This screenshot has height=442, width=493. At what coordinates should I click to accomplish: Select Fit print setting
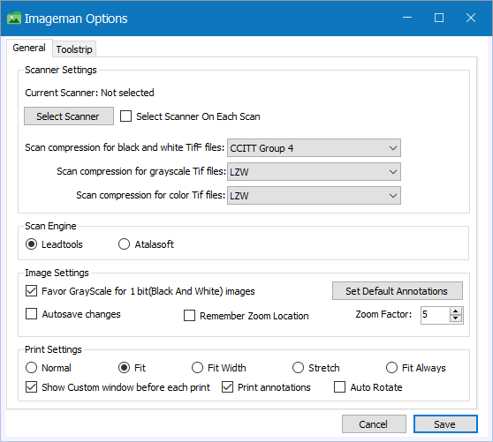point(124,368)
